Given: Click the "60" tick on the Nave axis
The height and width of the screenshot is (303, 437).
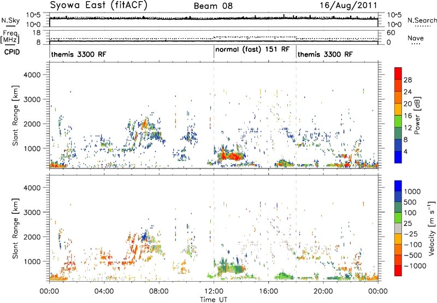Looking at the screenshot, I should pos(391,33).
